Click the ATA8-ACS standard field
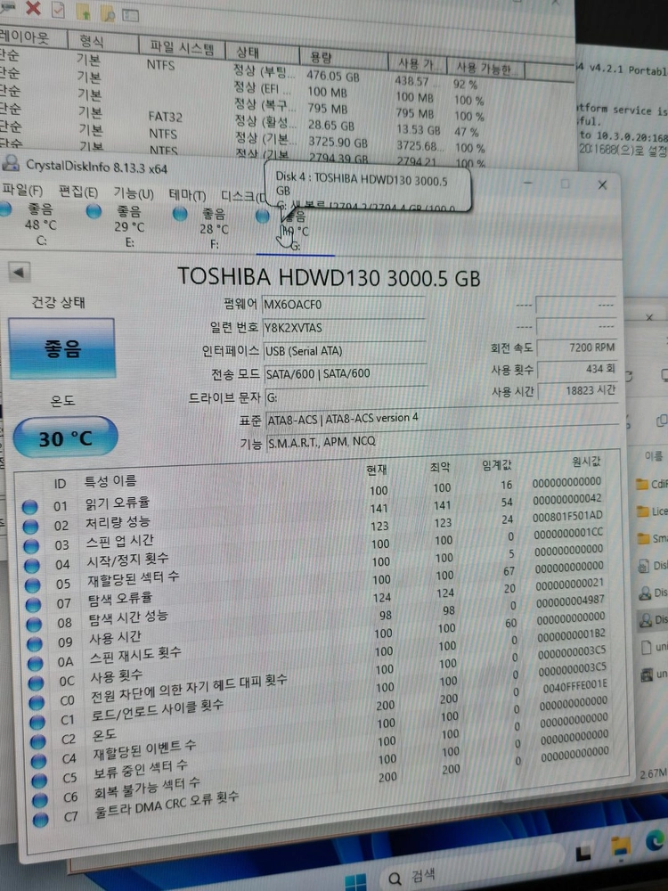Screen dimensions: 668x891 coord(443,420)
